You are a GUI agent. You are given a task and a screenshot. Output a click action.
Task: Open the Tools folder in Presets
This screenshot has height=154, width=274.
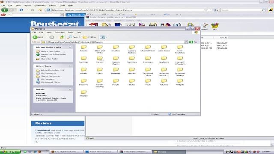pyautogui.click(x=148, y=82)
